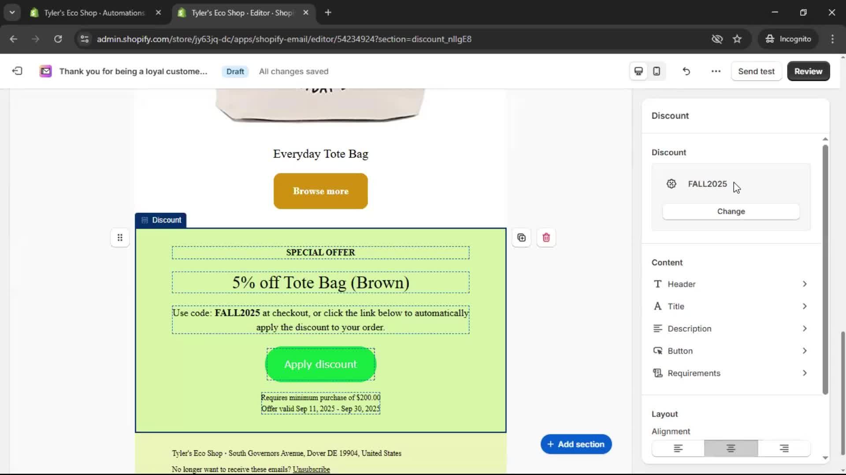Open a new browser tab
This screenshot has width=846, height=475.
click(x=328, y=13)
